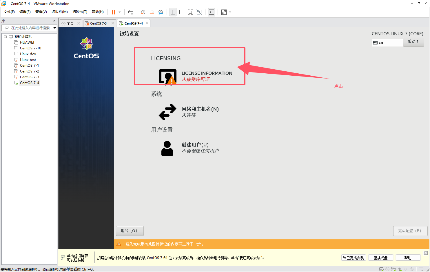Screen dimensions: 430x272
Task: Close the CentOS 7-4 tab
Action: pyautogui.click(x=147, y=23)
